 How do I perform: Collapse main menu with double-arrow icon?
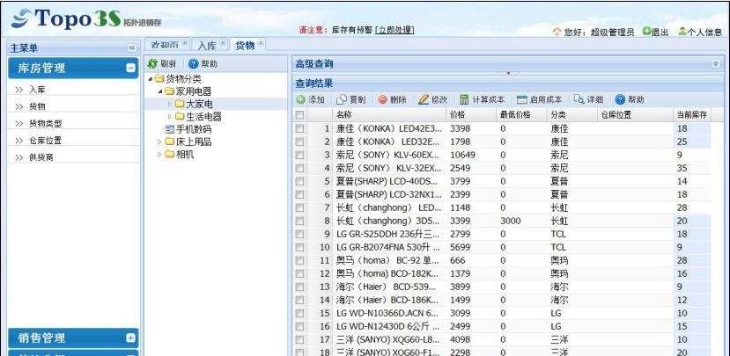[x=132, y=47]
